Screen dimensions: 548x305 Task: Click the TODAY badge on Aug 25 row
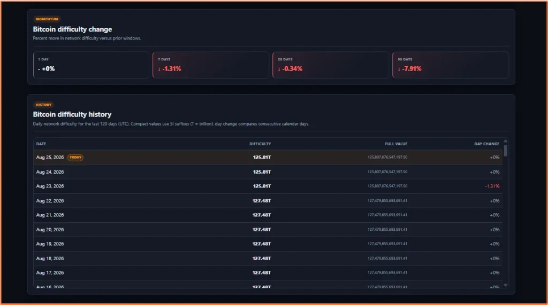coord(75,158)
